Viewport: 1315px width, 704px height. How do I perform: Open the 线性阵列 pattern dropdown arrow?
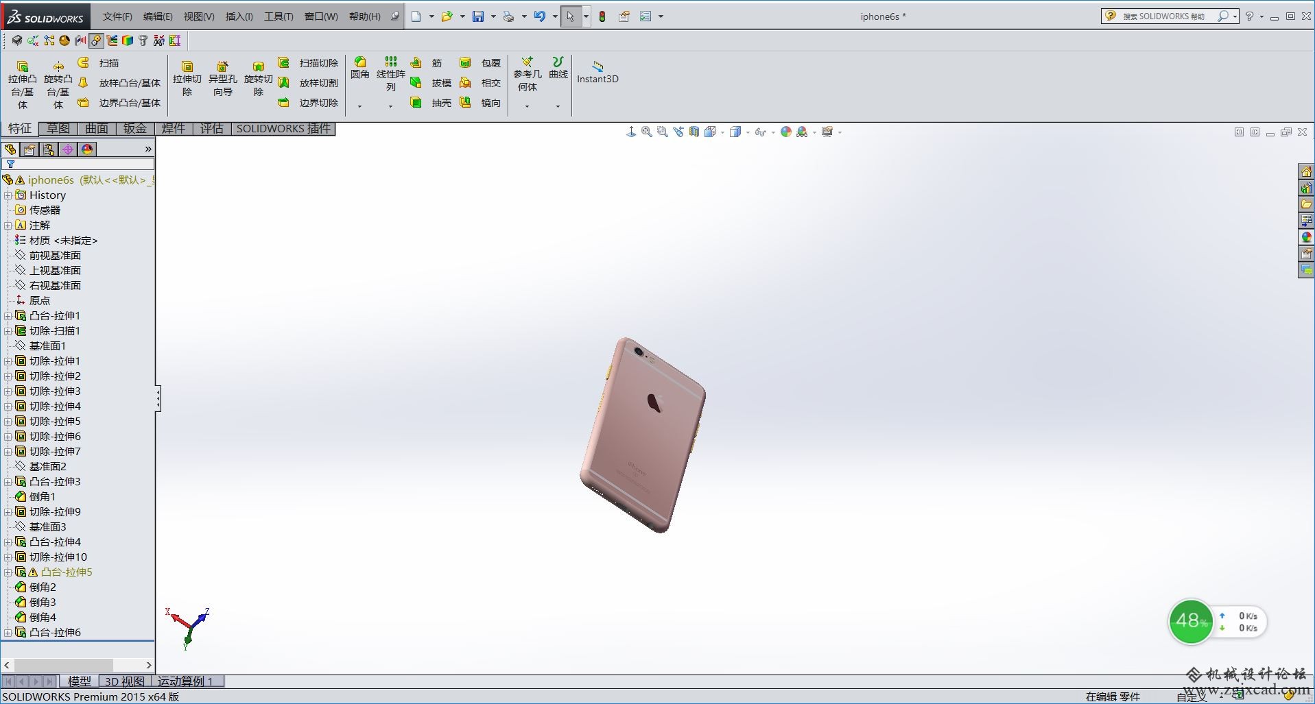pyautogui.click(x=390, y=106)
